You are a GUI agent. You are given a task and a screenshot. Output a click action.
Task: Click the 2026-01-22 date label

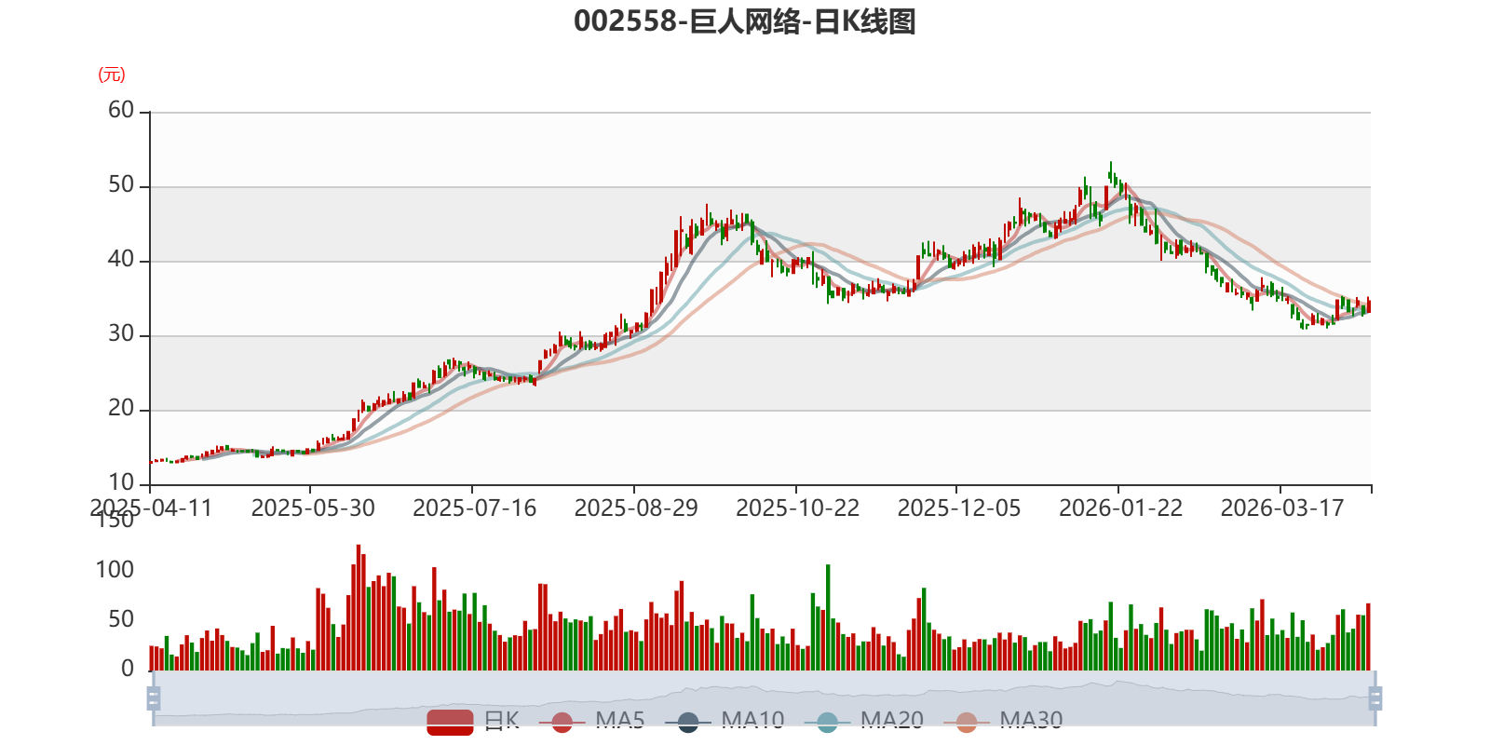pos(1121,508)
